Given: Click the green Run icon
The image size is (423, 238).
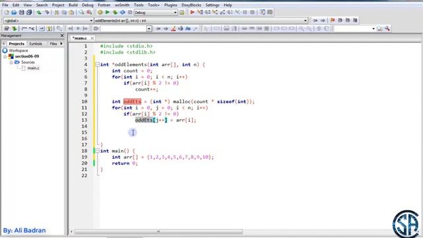Looking at the screenshot, I should (x=107, y=13).
